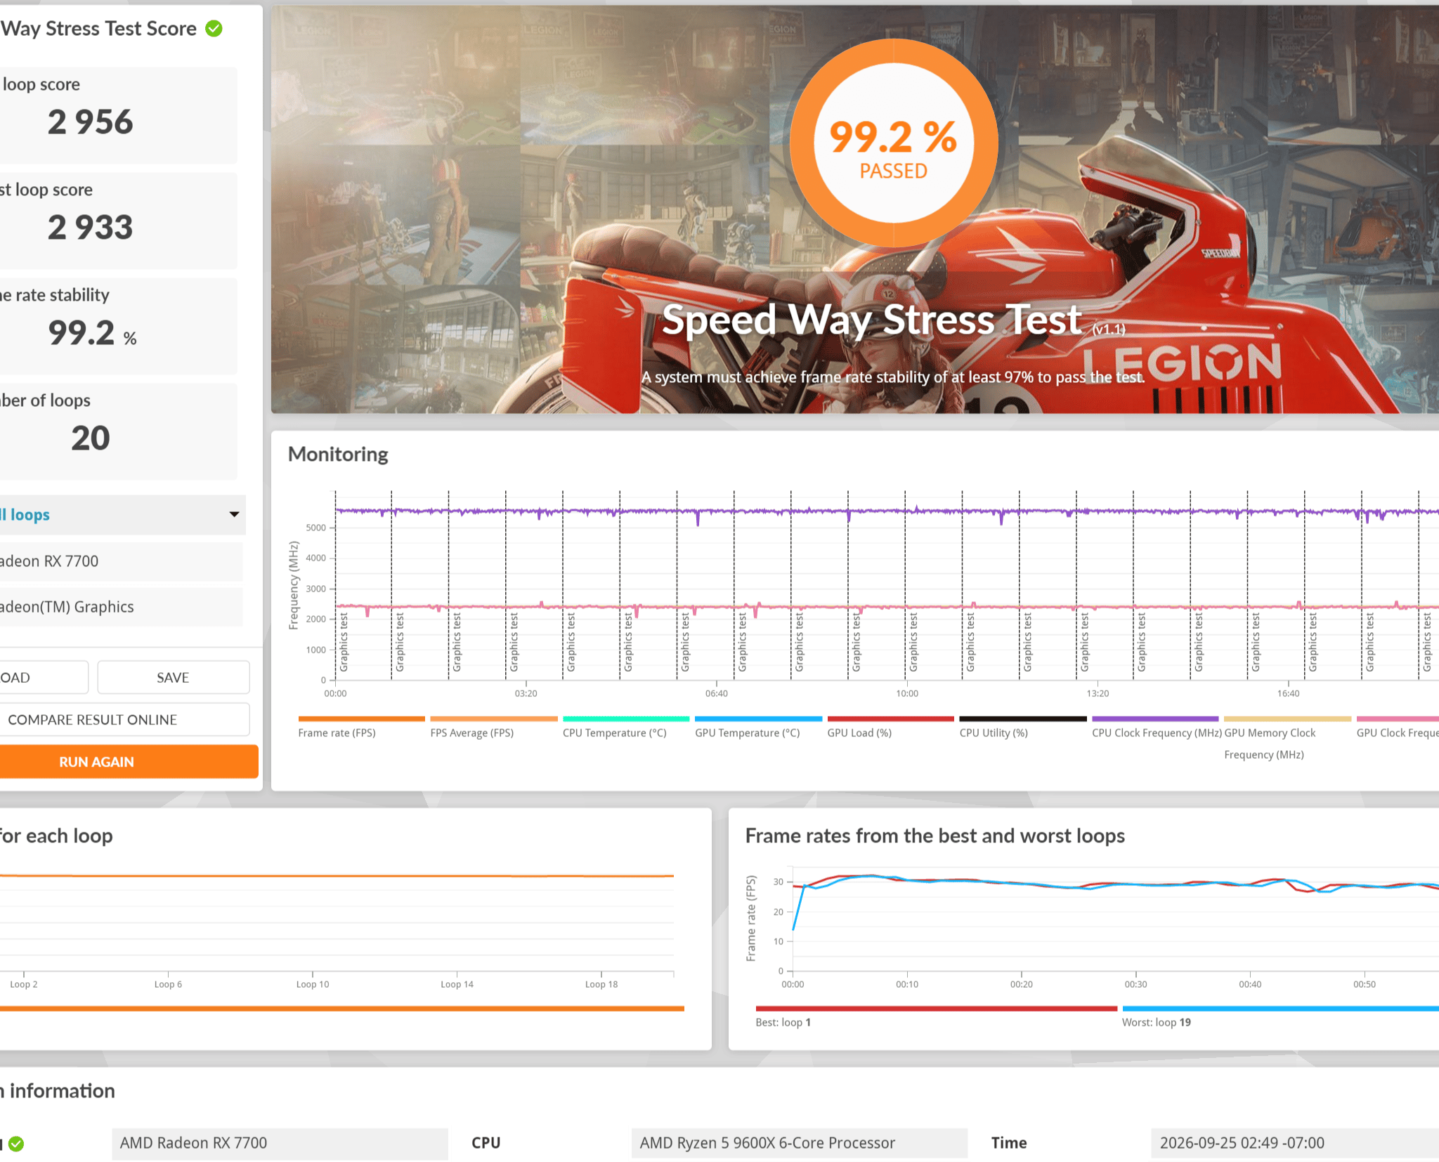Screen dimensions: 1439x1162
Task: Toggle the GPU Load (%) legend series
Action: click(890, 727)
